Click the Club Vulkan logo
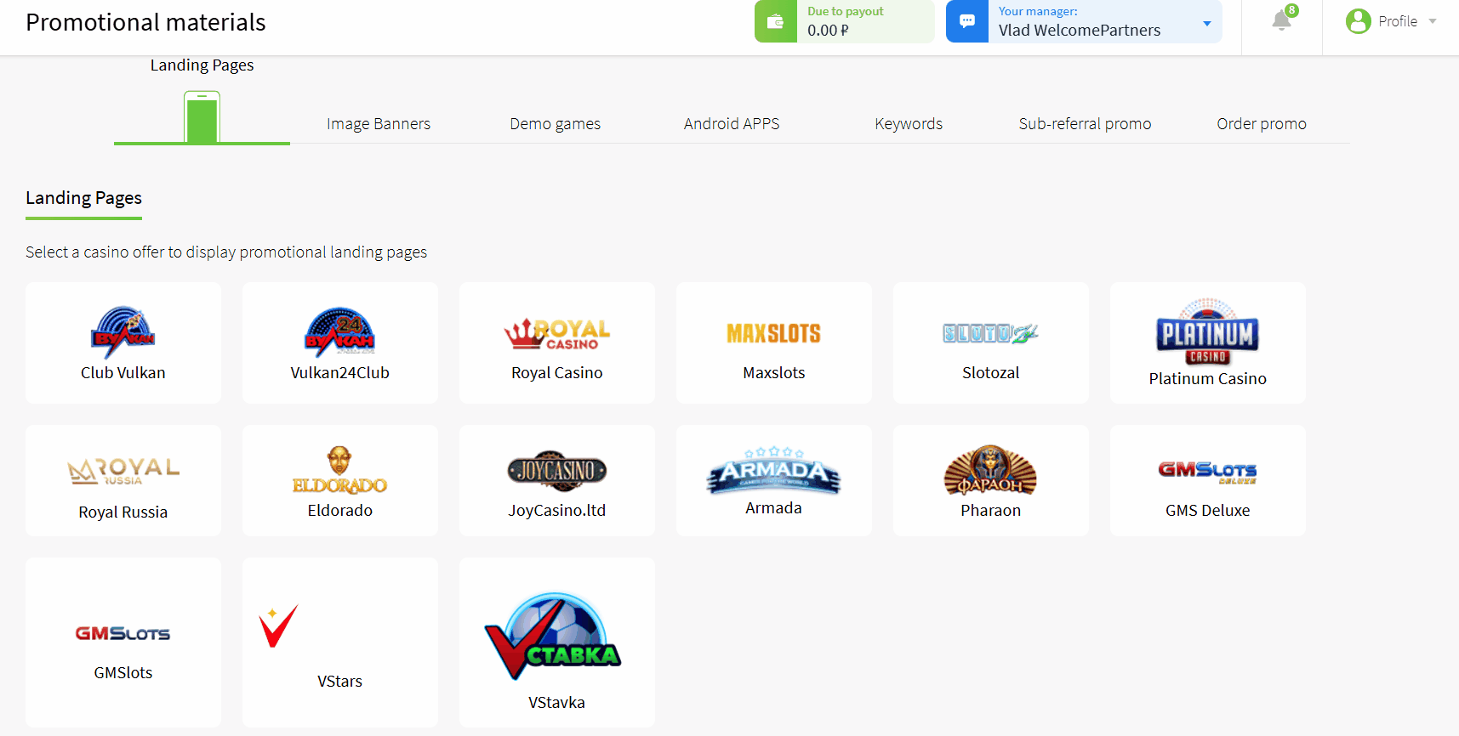Viewport: 1459px width, 736px height. (x=123, y=332)
